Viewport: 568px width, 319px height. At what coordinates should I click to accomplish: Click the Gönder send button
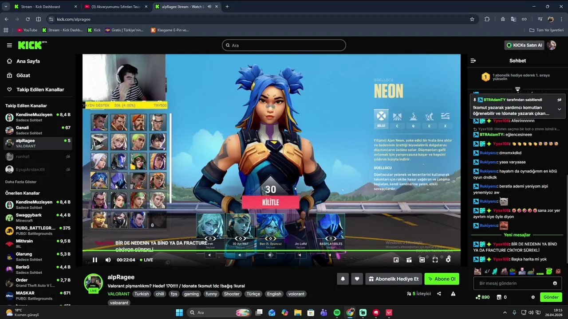click(551, 297)
